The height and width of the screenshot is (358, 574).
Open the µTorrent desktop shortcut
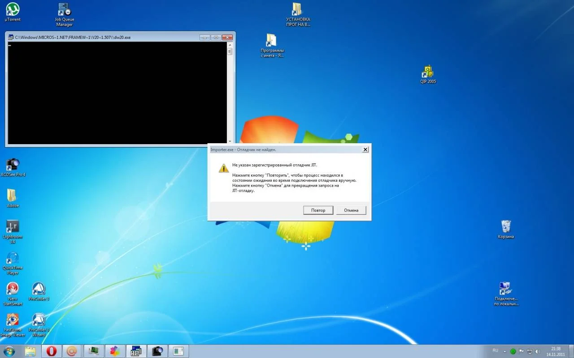pos(13,12)
